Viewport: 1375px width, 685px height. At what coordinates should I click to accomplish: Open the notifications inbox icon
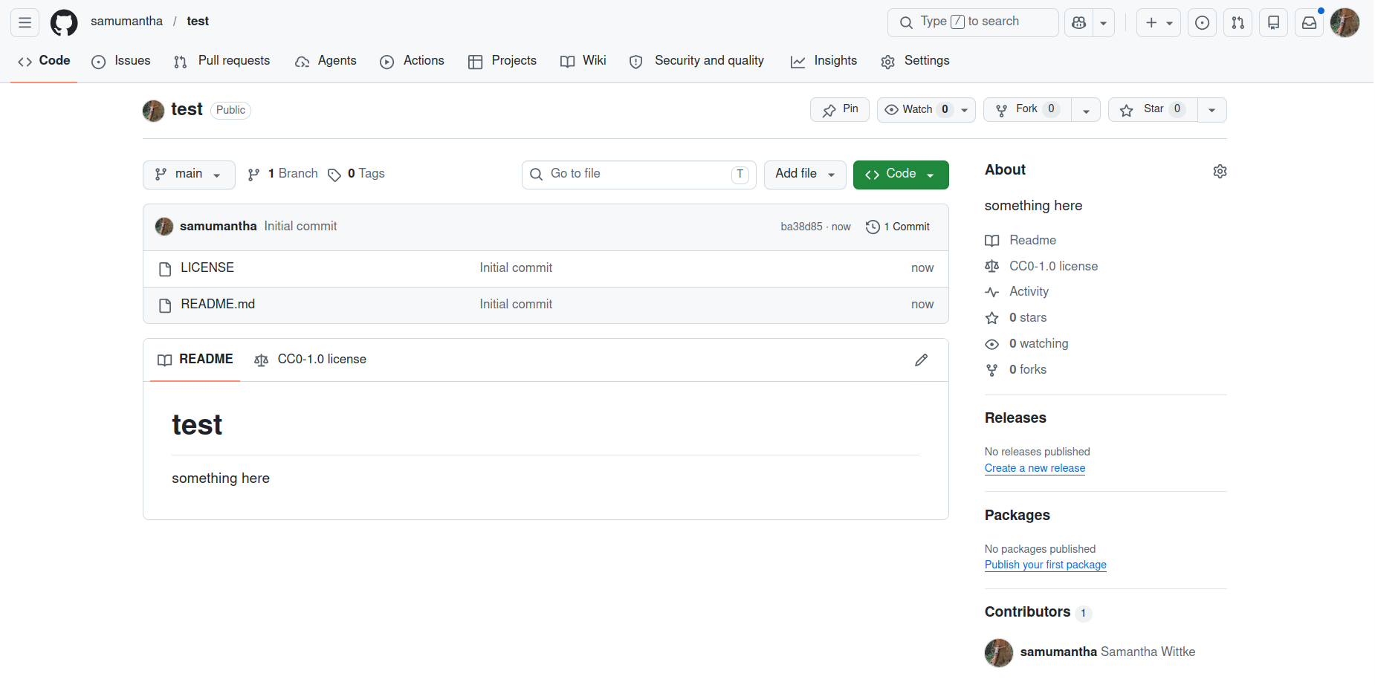pyautogui.click(x=1309, y=22)
